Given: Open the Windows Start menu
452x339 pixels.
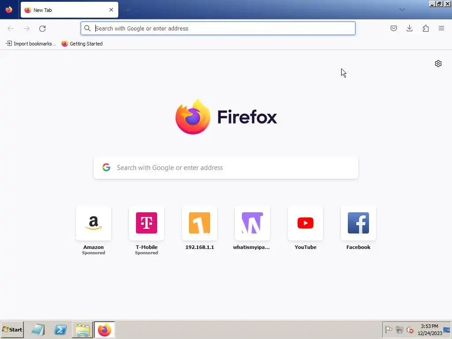Looking at the screenshot, I should [x=12, y=329].
